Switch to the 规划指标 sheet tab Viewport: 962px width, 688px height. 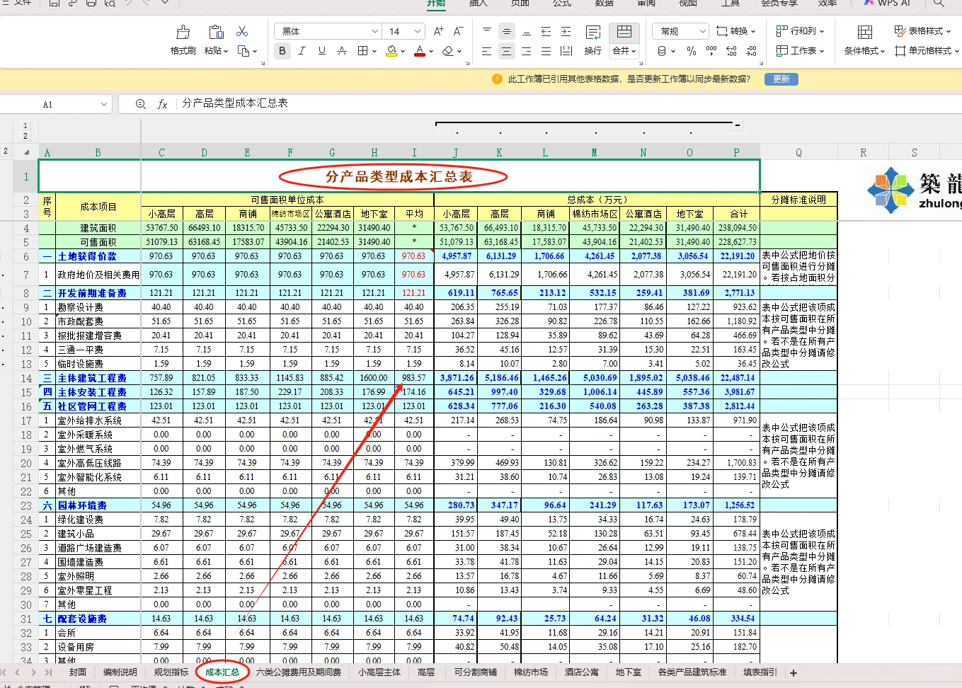tap(171, 672)
